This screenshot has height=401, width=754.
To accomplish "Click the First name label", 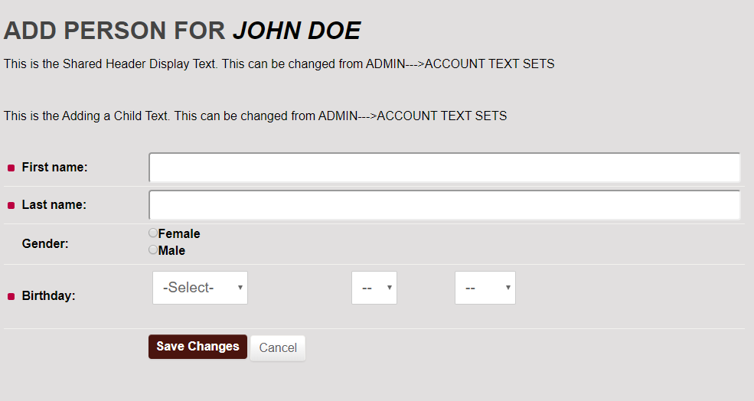I will tap(55, 168).
